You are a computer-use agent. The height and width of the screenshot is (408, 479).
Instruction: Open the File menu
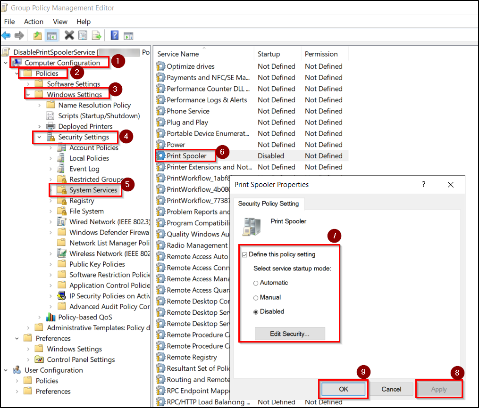(x=9, y=22)
